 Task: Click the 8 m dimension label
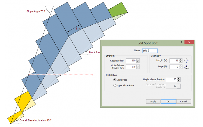click(78, 28)
